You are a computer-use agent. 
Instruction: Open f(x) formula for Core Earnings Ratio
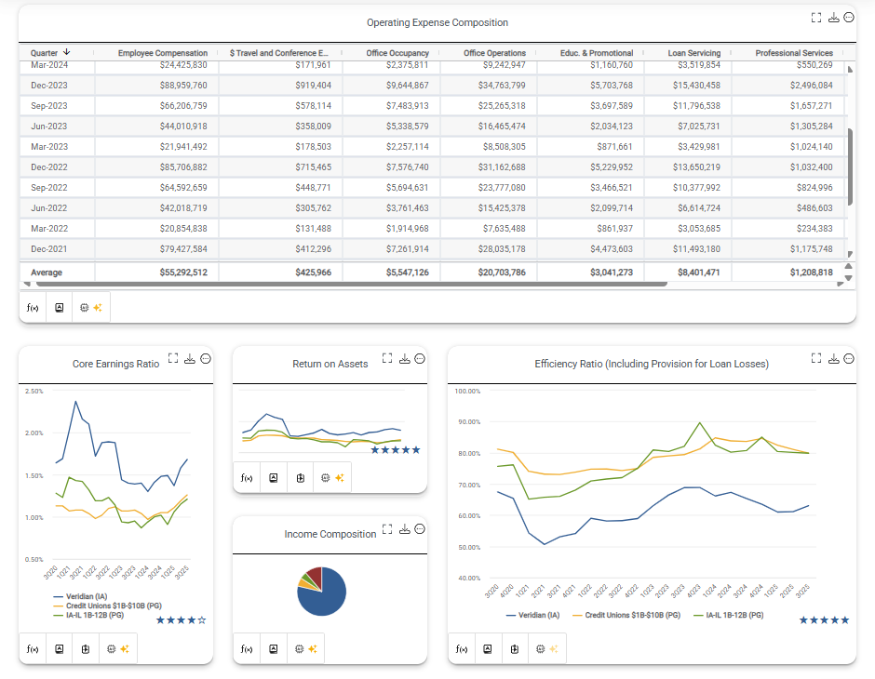33,649
